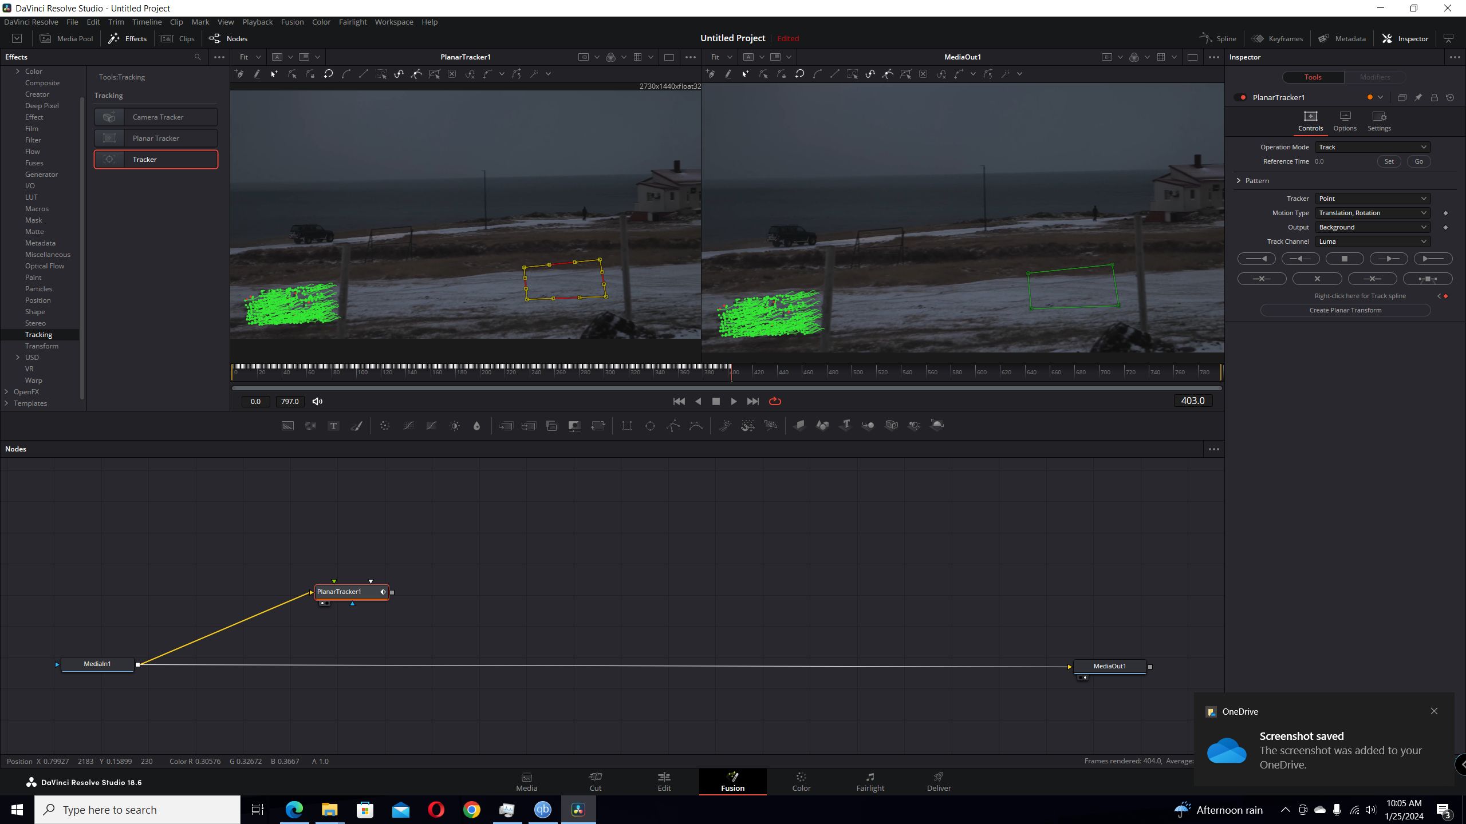Open options menu of Nodes panel

(x=1213, y=449)
